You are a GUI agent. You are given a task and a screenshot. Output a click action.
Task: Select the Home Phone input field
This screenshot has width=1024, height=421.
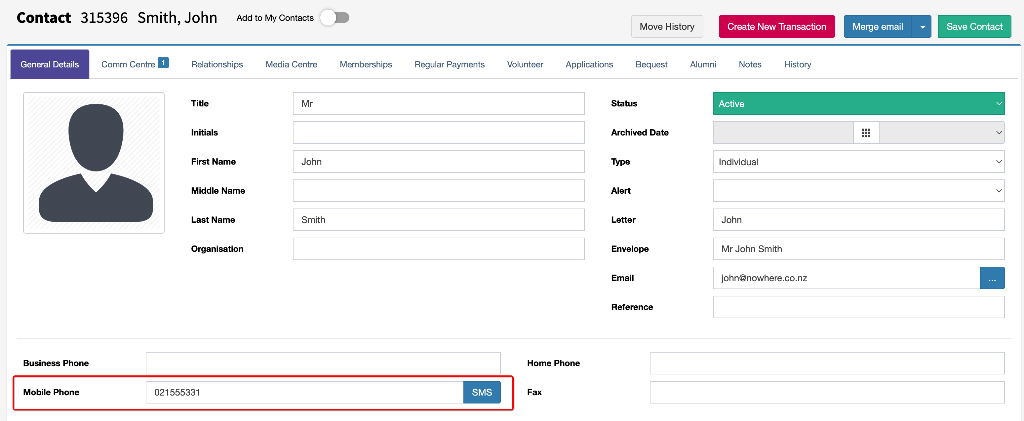tap(827, 364)
